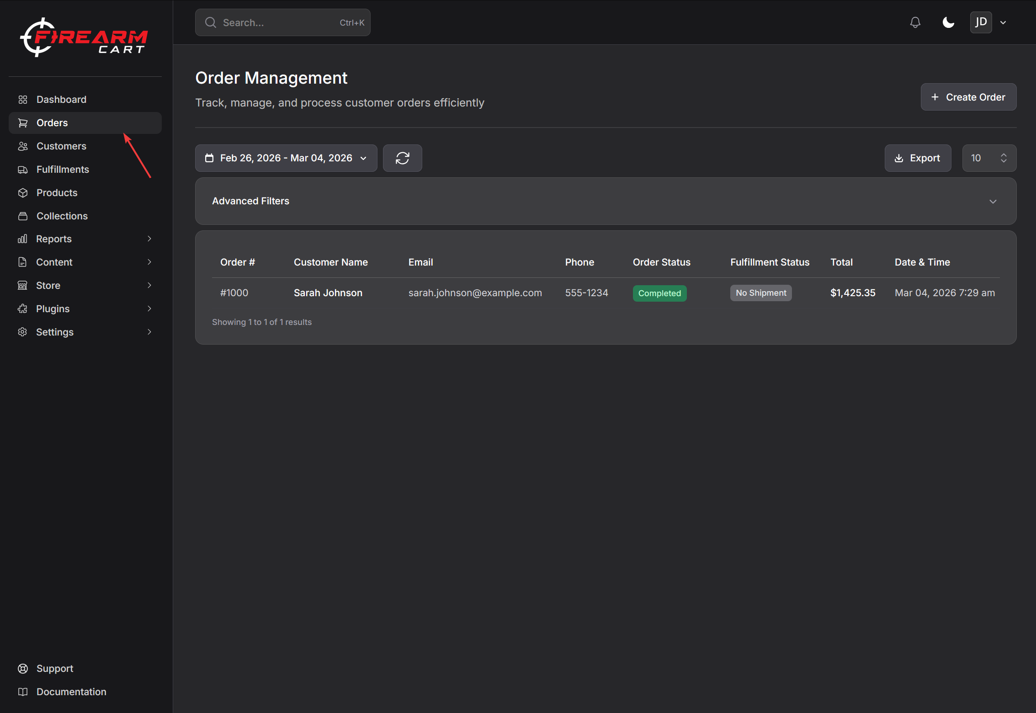Click the Products box icon
This screenshot has height=713, width=1036.
point(23,193)
